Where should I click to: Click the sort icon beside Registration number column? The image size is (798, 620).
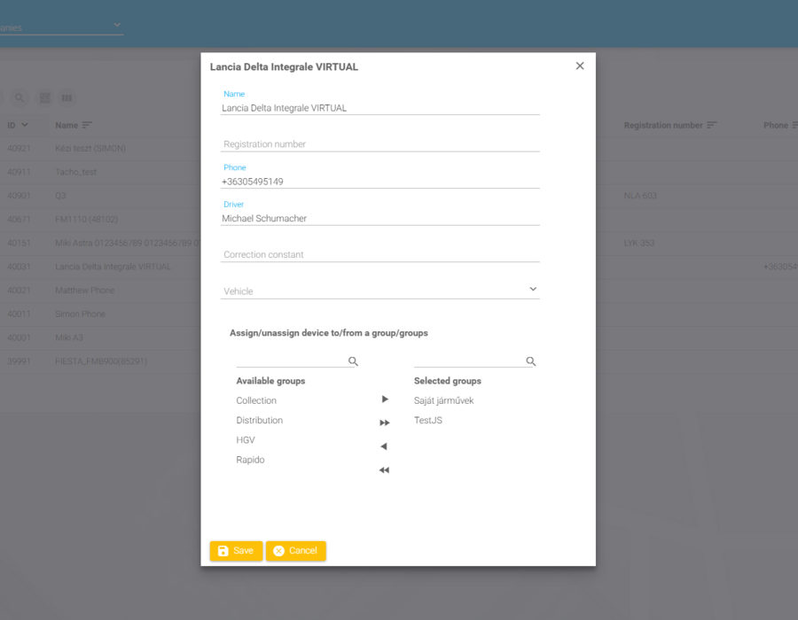tap(711, 125)
